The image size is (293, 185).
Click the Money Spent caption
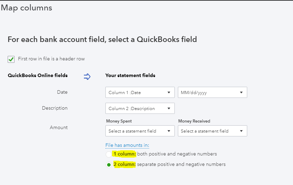coord(119,121)
